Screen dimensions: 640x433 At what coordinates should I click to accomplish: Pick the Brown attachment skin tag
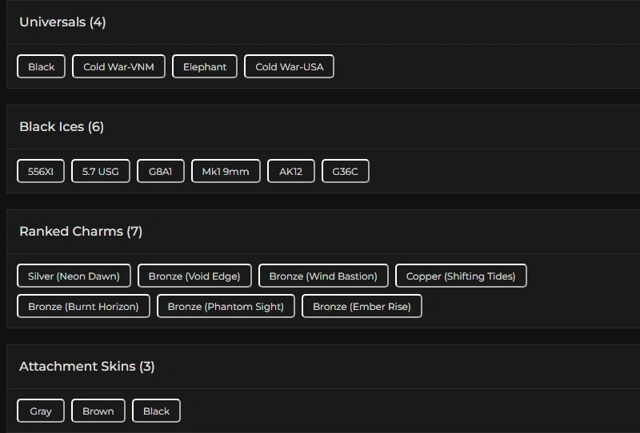click(x=98, y=411)
